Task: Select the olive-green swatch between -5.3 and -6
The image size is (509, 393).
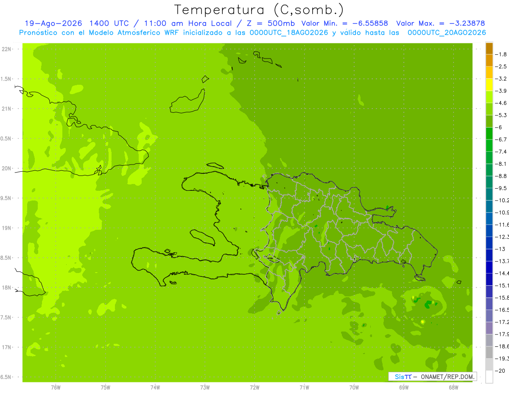Action: point(489,121)
